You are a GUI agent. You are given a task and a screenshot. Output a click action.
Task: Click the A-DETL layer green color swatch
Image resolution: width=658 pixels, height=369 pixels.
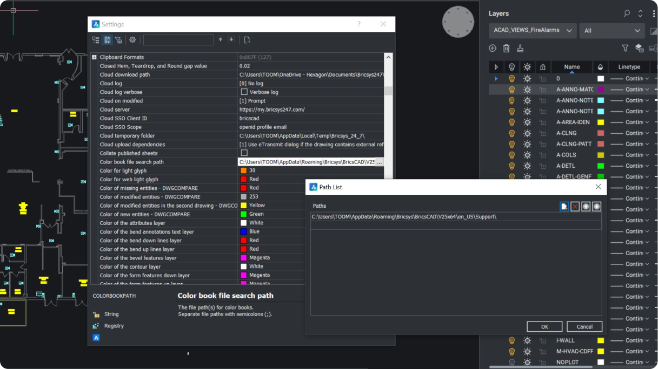[600, 166]
